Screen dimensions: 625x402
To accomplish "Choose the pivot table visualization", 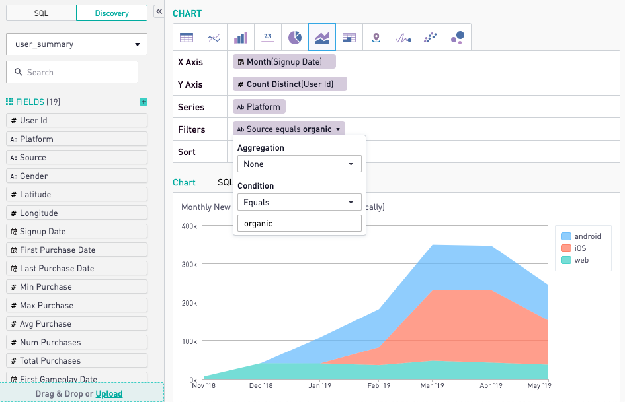I will click(x=349, y=37).
